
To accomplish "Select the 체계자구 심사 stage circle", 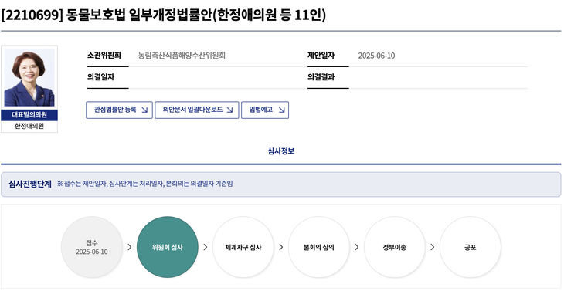I will 243,247.
